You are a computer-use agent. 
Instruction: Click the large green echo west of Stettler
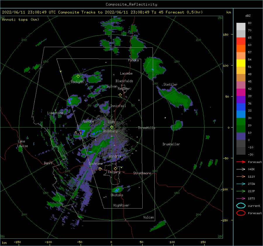pos(154,68)
